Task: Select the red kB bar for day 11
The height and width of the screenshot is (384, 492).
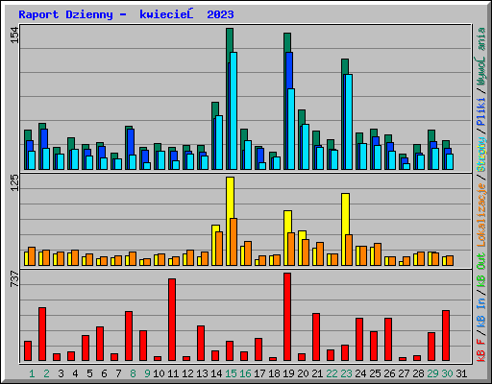Action: pos(172,320)
